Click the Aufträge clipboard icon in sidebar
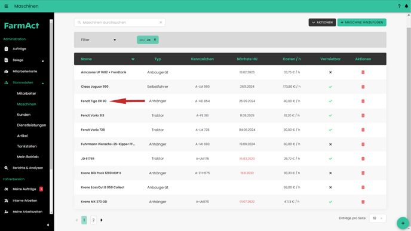 [6, 49]
